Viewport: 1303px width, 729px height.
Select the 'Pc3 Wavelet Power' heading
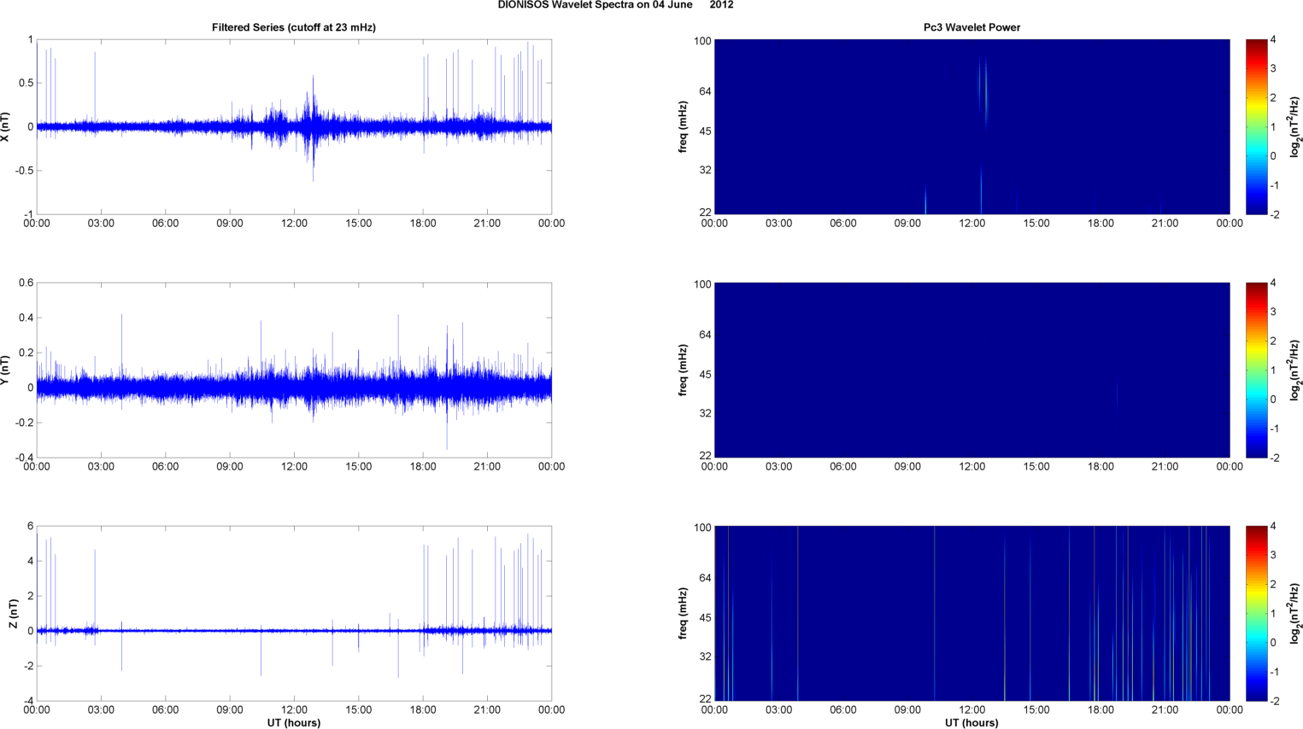pyautogui.click(x=971, y=27)
